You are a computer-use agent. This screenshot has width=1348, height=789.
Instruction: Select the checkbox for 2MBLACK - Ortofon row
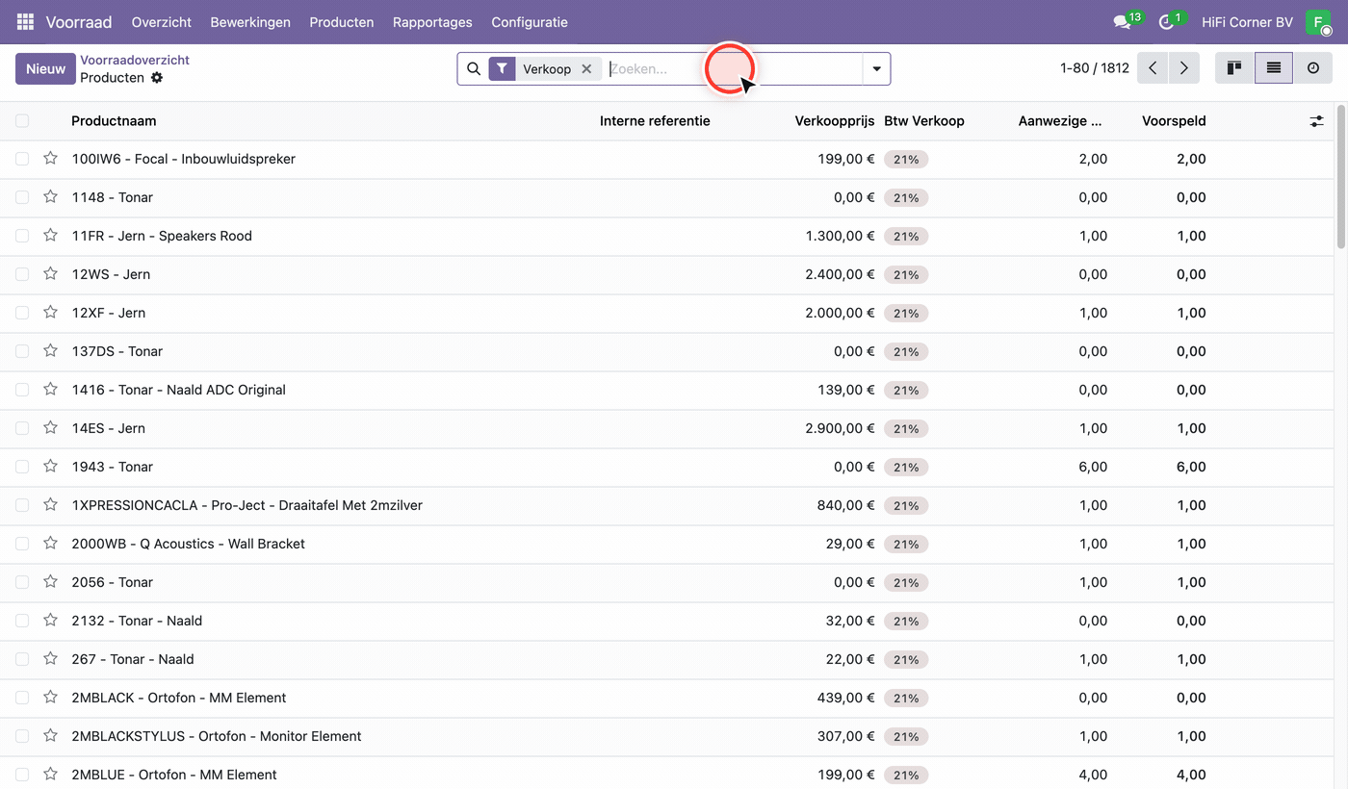point(22,698)
